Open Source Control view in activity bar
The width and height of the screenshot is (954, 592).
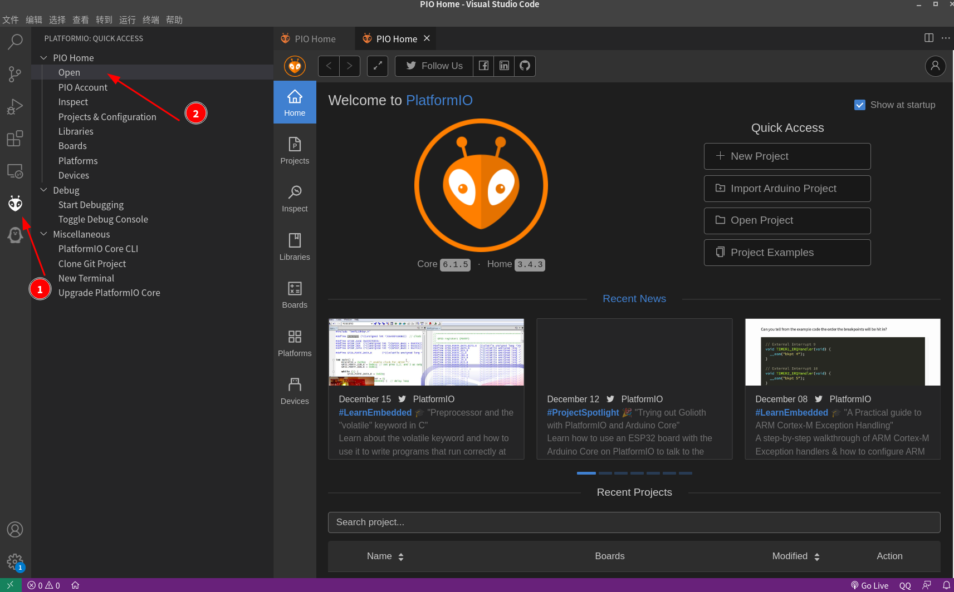click(15, 74)
